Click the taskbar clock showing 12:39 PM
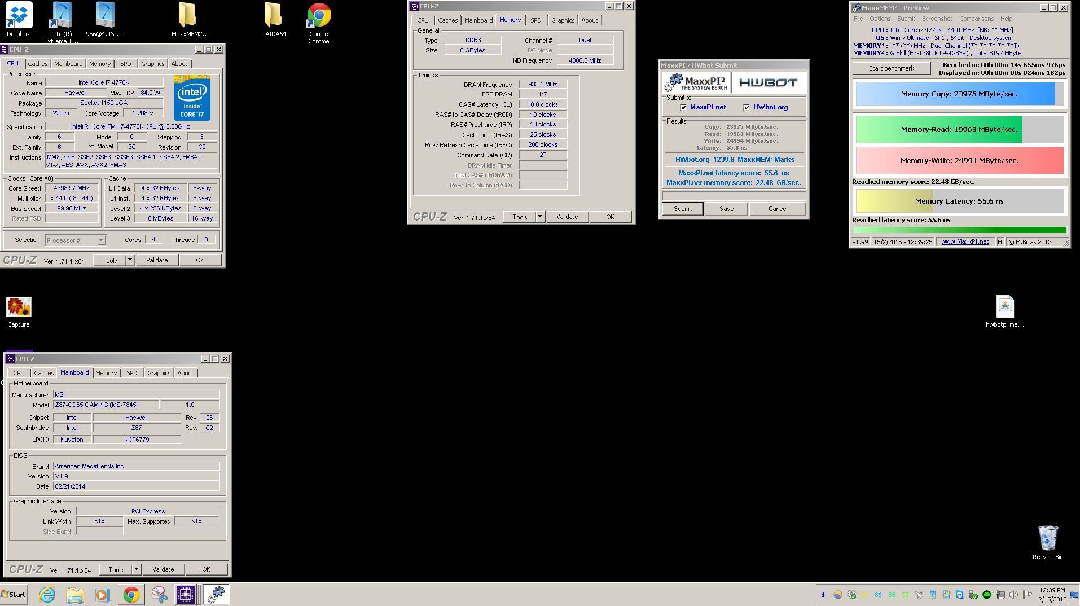 click(1051, 595)
